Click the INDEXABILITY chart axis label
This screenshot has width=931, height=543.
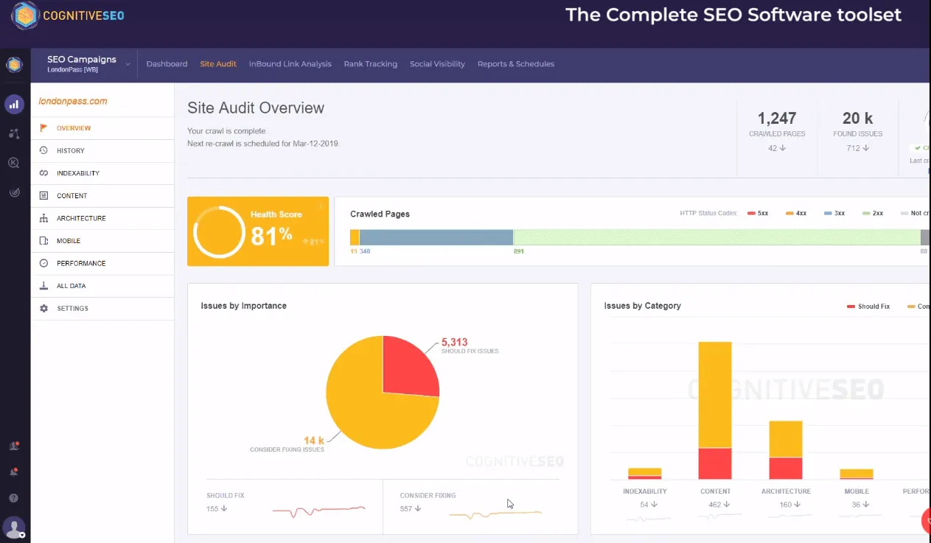pos(645,491)
